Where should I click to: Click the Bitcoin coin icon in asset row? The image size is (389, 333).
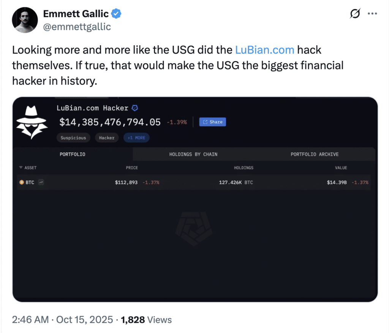(21, 183)
